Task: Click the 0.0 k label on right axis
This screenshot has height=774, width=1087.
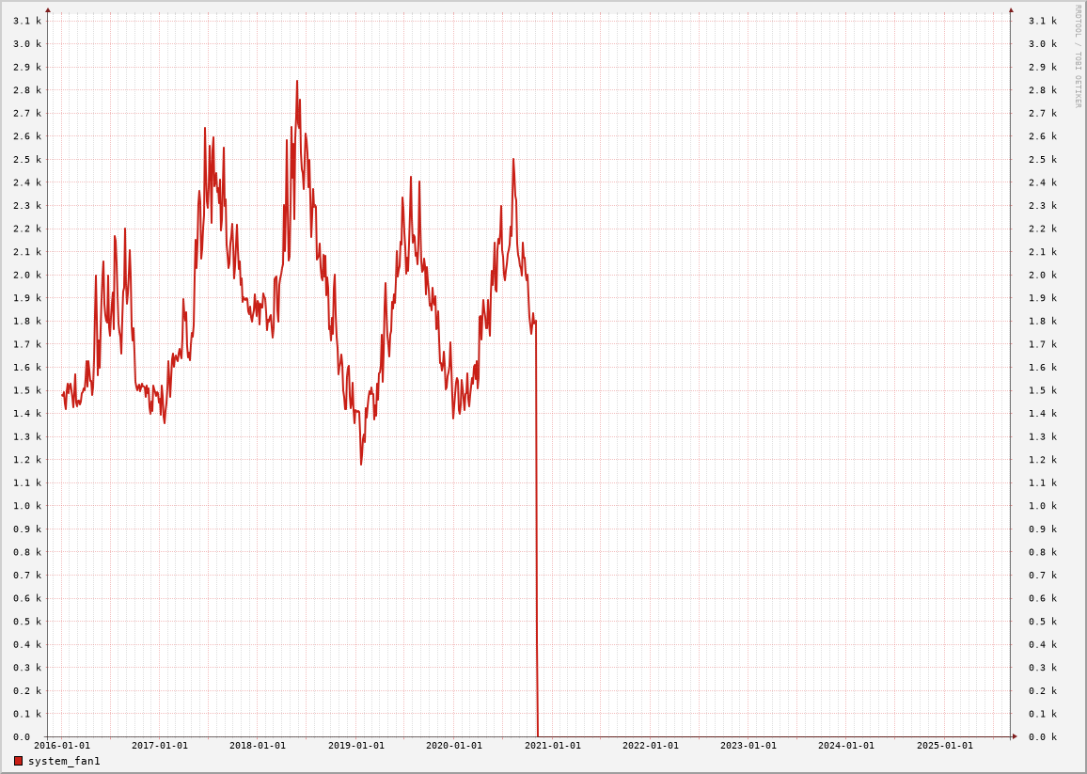Action: click(x=1042, y=736)
